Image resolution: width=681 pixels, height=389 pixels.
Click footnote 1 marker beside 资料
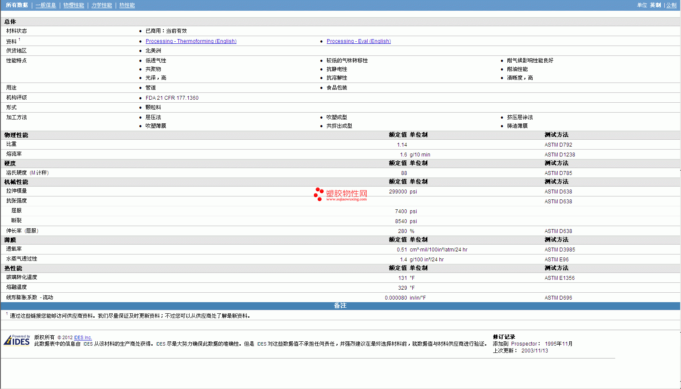pyautogui.click(x=19, y=40)
